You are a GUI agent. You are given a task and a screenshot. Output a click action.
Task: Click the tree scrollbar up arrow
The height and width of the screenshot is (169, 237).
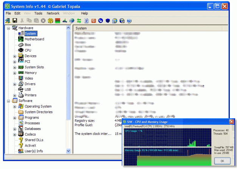click(68, 28)
